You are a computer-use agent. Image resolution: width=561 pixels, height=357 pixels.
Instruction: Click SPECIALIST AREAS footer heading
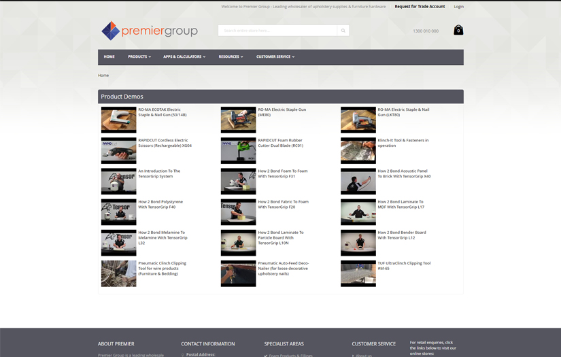coord(284,344)
